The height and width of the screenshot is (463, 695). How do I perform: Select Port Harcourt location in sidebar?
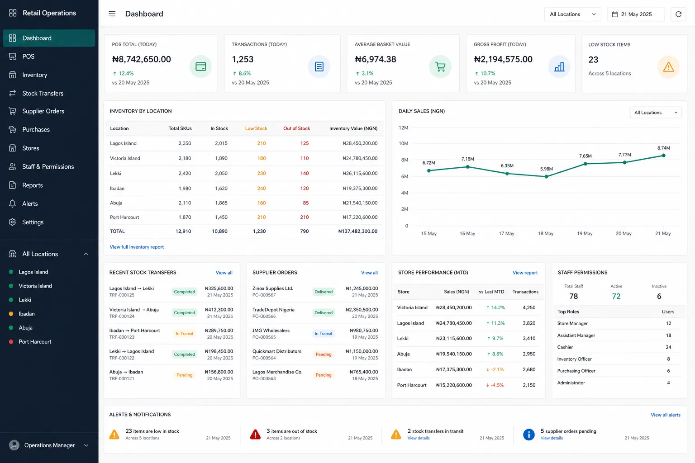(35, 342)
